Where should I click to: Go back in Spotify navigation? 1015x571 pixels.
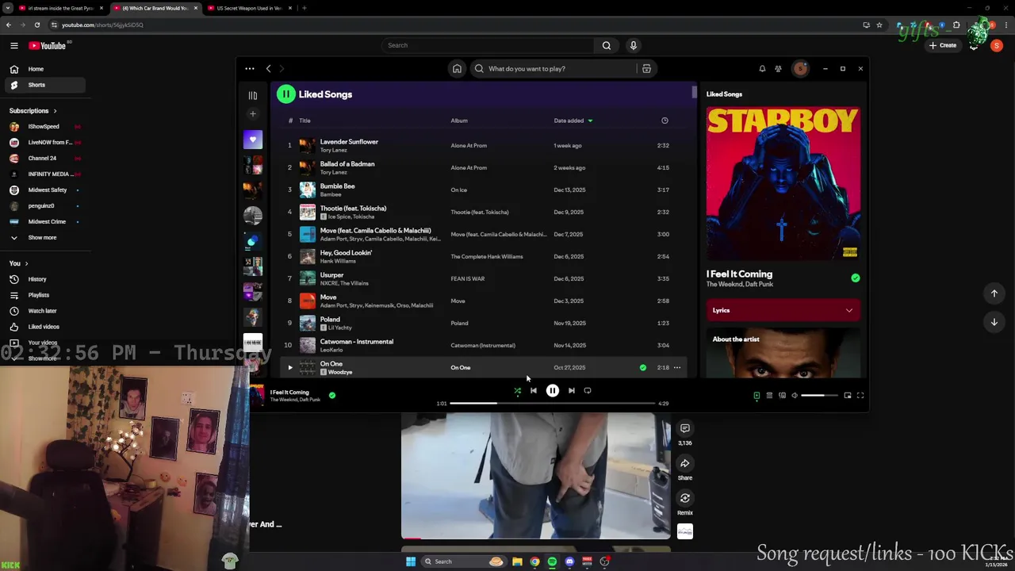click(268, 69)
